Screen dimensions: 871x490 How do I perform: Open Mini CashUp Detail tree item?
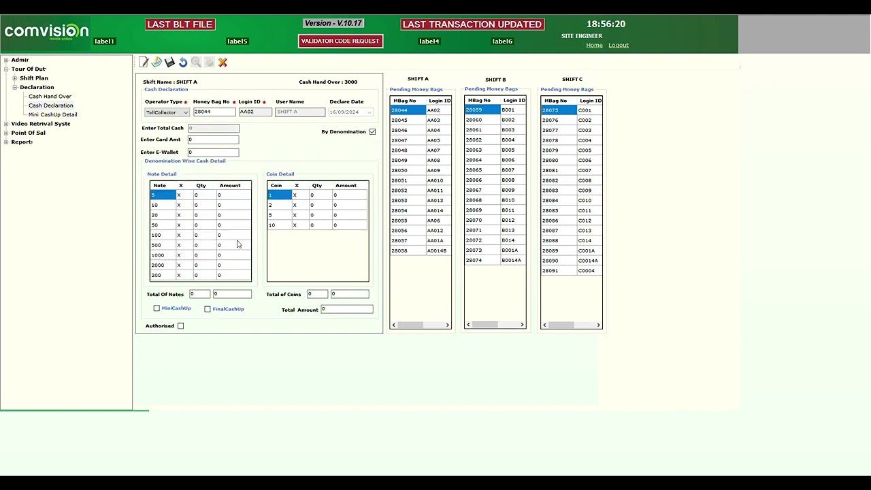point(52,114)
